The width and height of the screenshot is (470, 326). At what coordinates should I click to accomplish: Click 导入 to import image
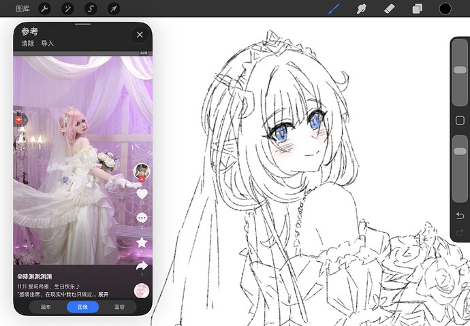tap(48, 44)
